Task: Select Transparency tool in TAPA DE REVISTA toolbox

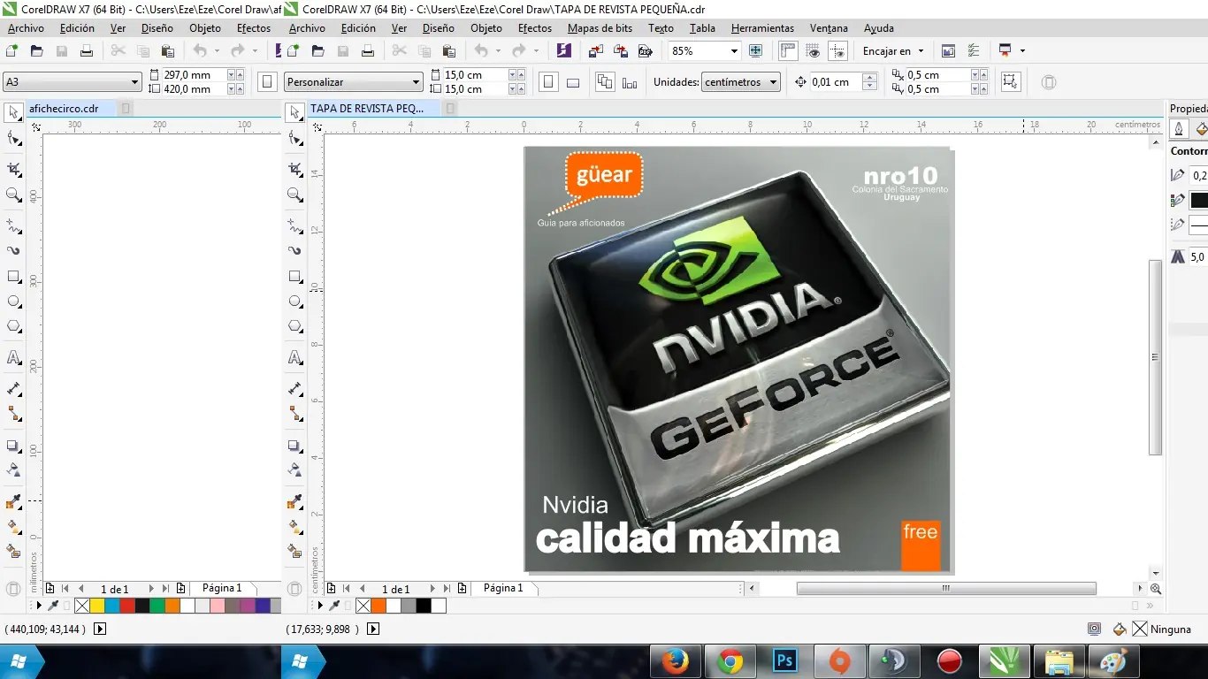Action: [295, 470]
